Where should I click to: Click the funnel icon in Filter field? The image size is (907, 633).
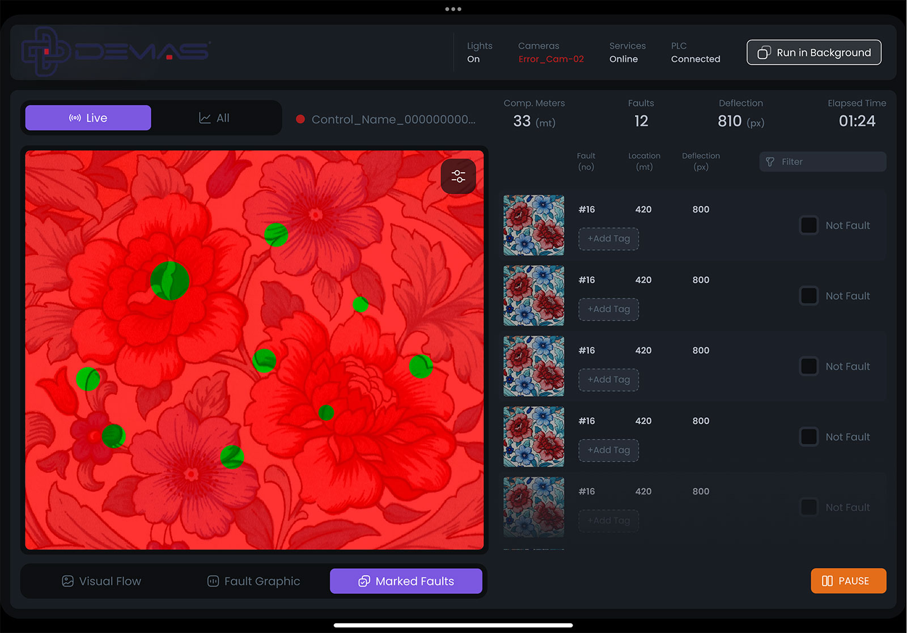pyautogui.click(x=770, y=162)
